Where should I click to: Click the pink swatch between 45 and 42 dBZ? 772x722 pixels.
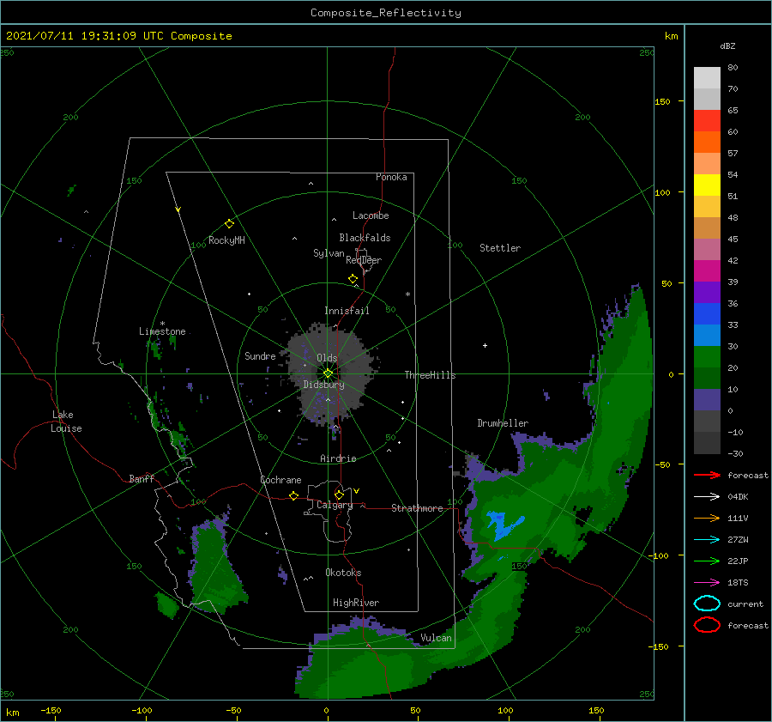click(707, 250)
